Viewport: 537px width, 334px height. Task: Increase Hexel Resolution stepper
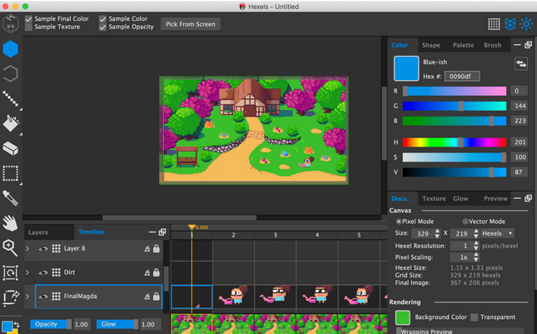pos(476,243)
